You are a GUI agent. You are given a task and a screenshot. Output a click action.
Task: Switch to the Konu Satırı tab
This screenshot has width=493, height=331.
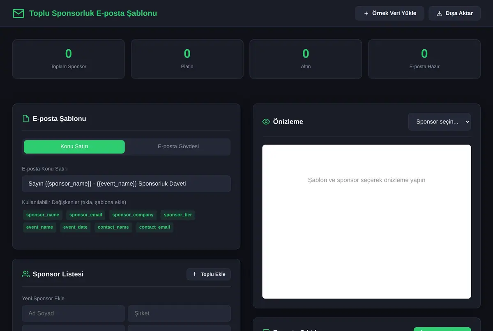coord(74,147)
